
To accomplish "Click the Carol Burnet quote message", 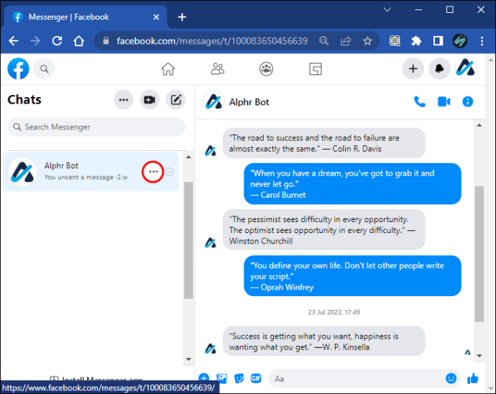I will (x=352, y=184).
